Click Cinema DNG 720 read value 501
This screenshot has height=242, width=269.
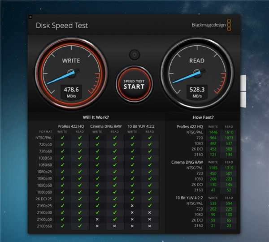[229, 173]
